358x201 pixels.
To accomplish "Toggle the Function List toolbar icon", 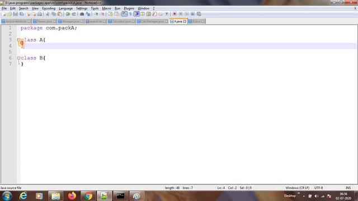I will tap(154, 14).
